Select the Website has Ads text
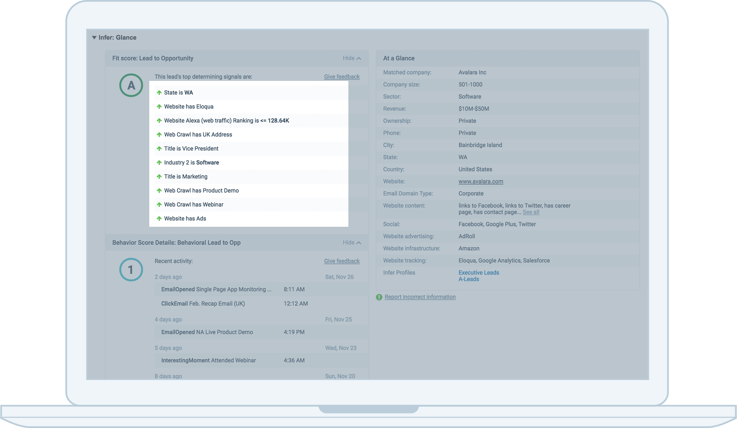Screen dimensions: 737x428 tap(185, 219)
